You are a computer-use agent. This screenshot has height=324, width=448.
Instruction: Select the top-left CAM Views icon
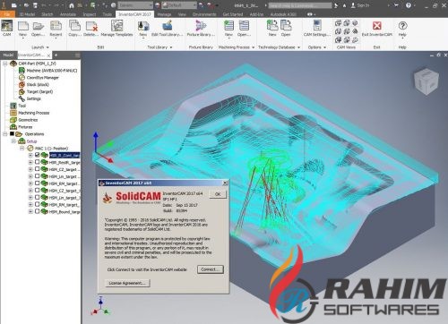338,23
